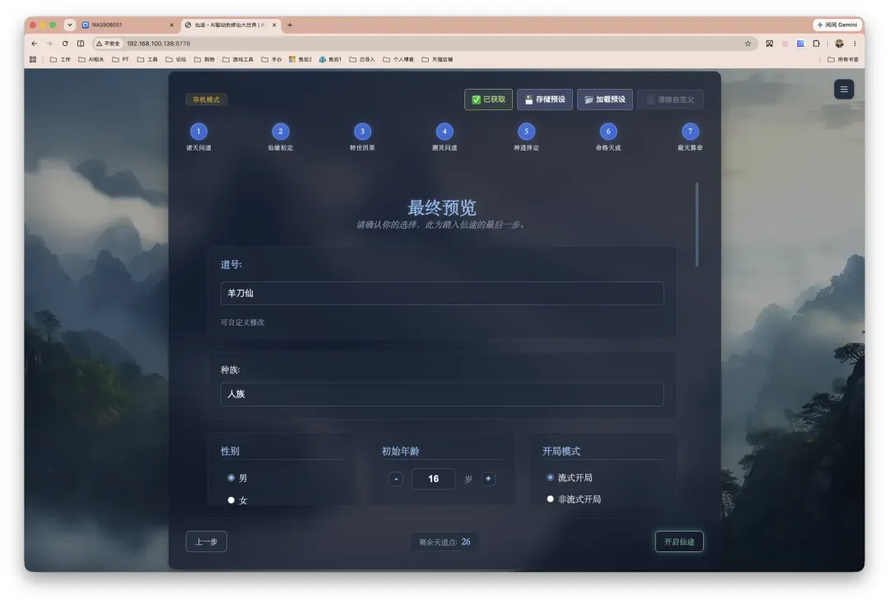
Task: Click the browser forward arrow
Action: pyautogui.click(x=49, y=44)
